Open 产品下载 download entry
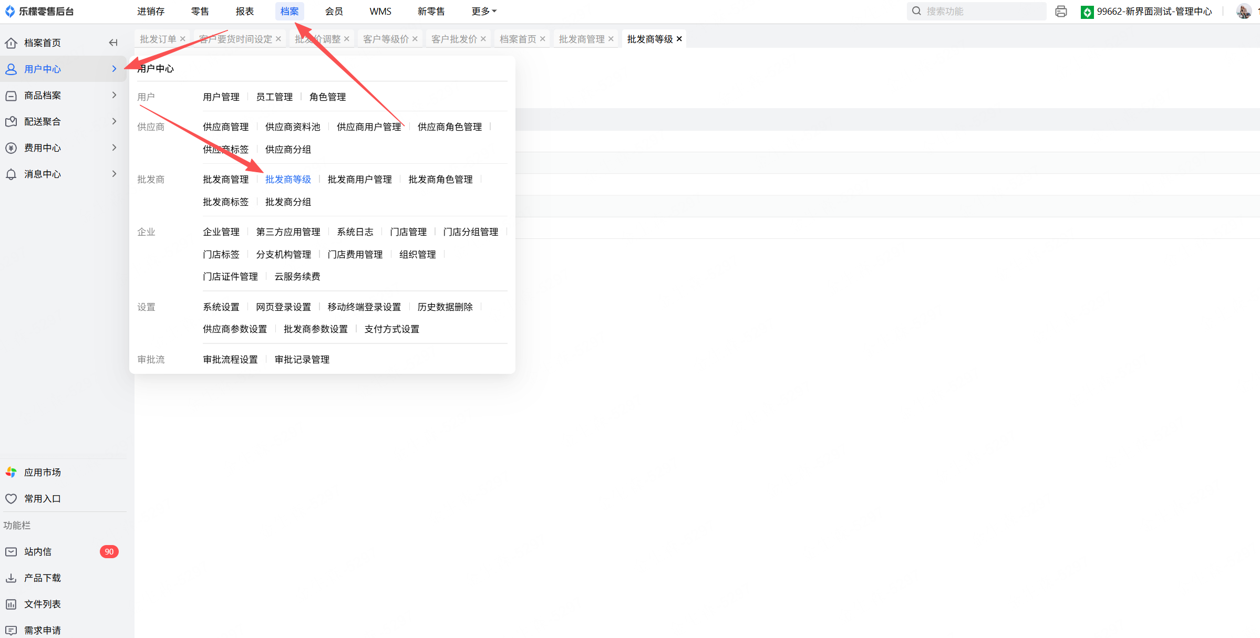 (42, 578)
